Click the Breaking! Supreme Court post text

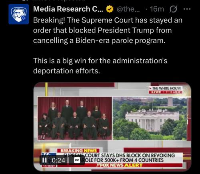108,30
